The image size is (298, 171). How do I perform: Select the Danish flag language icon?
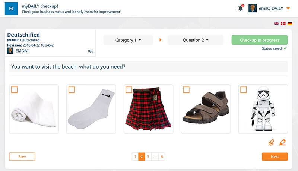(x=283, y=23)
